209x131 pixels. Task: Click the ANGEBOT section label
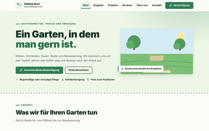click(27, 105)
